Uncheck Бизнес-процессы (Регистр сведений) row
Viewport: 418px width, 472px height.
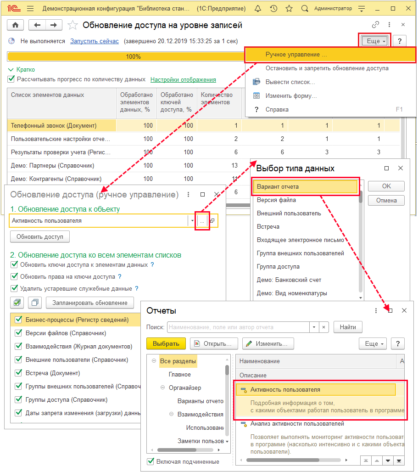click(18, 320)
